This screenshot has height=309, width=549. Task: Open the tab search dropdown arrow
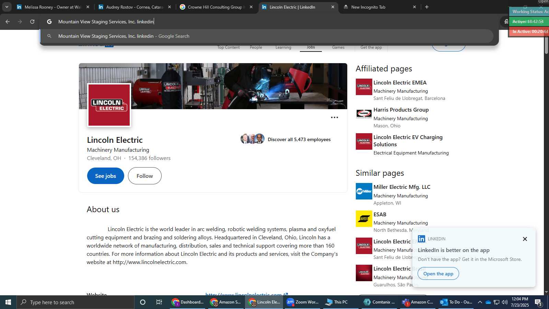(7, 7)
